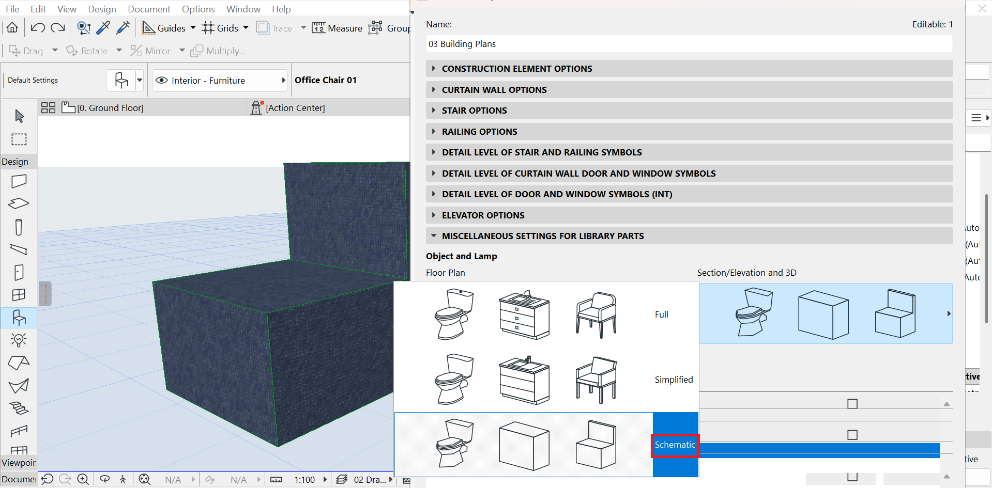Click the Undo arrow icon
This screenshot has height=488, width=992.
tap(37, 28)
